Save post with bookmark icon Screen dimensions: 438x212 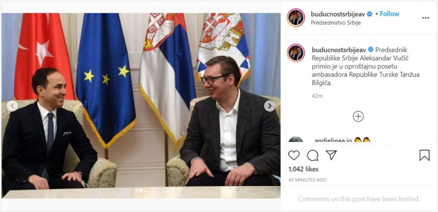(424, 156)
